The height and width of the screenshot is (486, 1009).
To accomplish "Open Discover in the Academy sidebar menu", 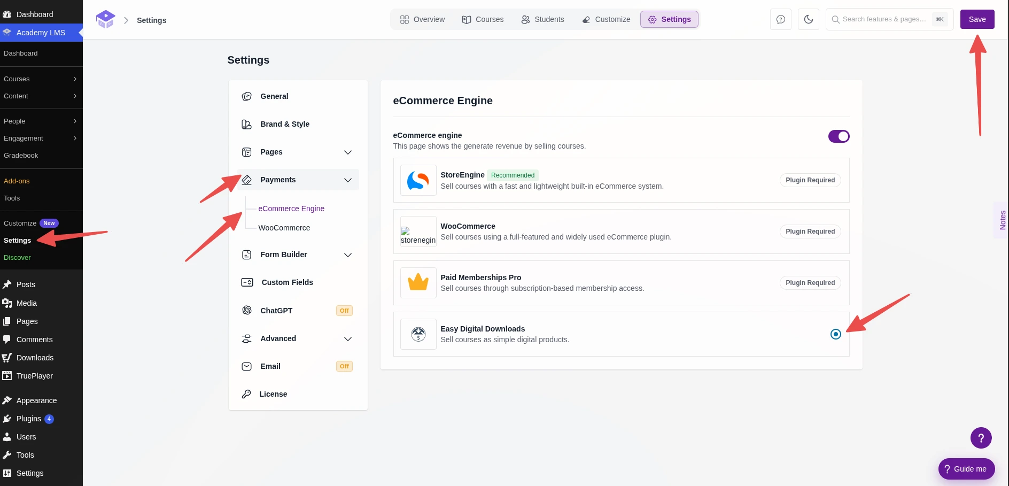I will coord(17,258).
